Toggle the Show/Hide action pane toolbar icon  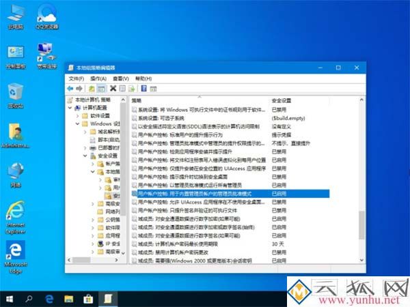pyautogui.click(x=153, y=89)
